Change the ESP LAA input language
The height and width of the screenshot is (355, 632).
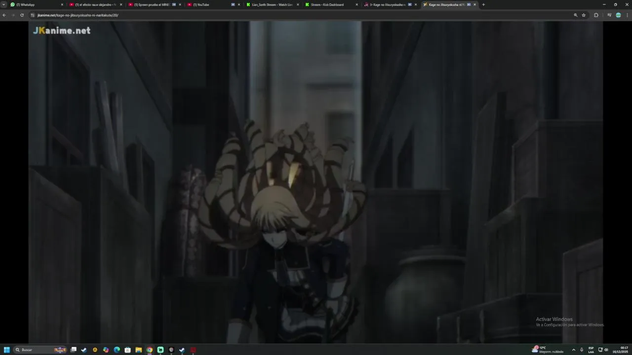coord(591,350)
